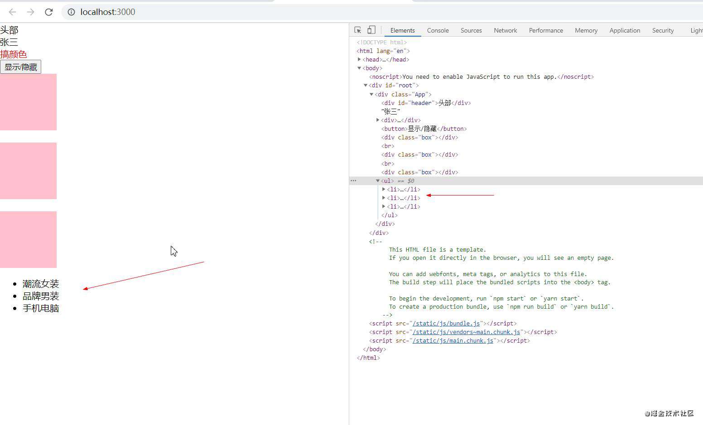Image resolution: width=703 pixels, height=425 pixels.
Task: Select the button element DOM line
Action: (x=424, y=129)
